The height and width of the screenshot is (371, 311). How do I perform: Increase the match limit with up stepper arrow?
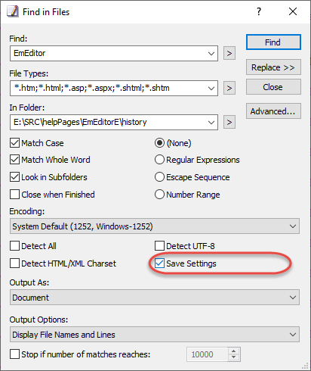[x=234, y=351]
